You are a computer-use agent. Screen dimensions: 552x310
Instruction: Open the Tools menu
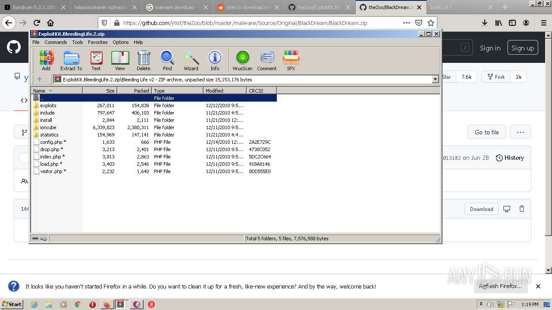pos(78,42)
